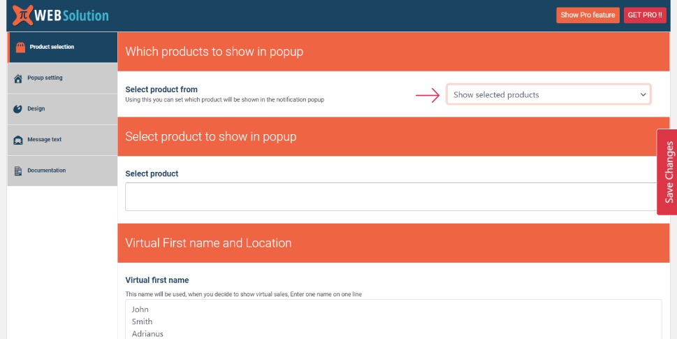Open the 'Show selected products' dropdown

548,94
